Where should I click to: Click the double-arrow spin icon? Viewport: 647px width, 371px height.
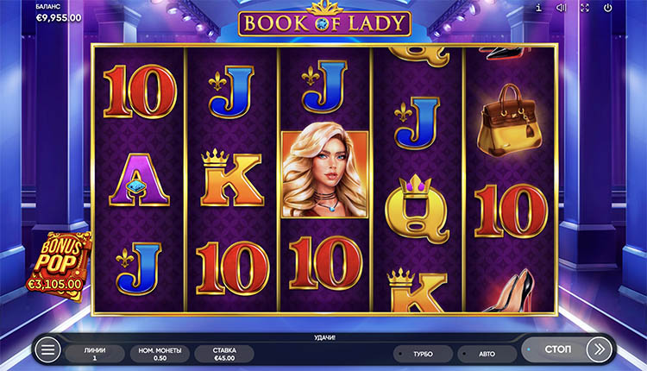[x=600, y=349]
